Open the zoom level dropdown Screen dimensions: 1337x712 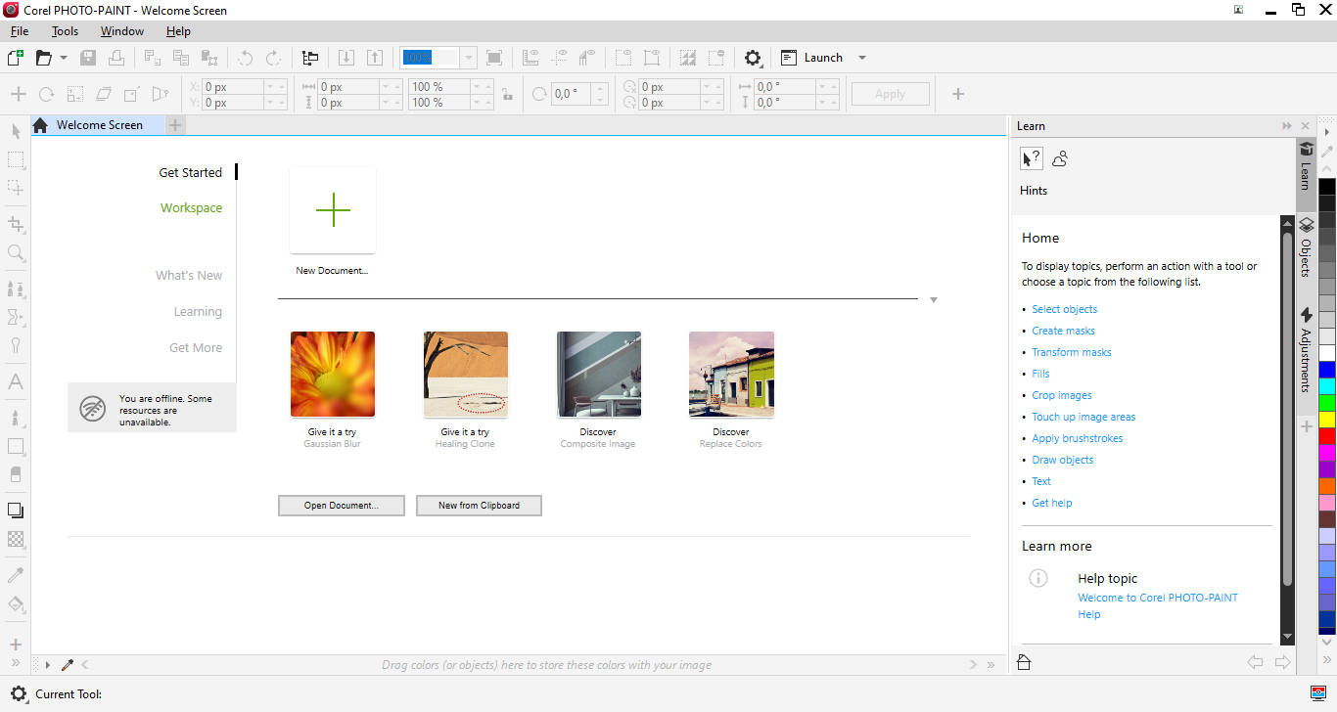coord(468,58)
